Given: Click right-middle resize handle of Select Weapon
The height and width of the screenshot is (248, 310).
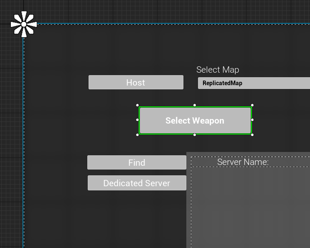Looking at the screenshot, I should click(252, 120).
